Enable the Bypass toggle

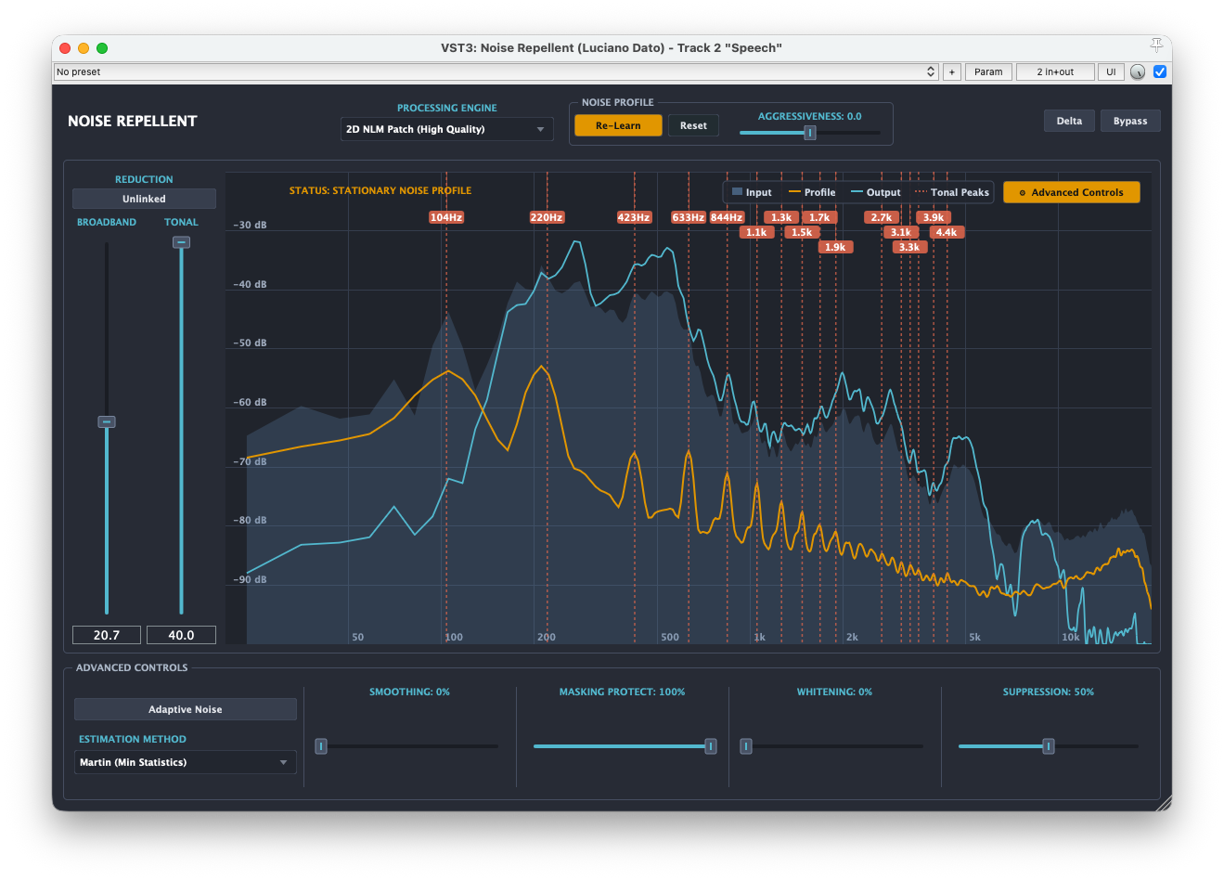[1130, 121]
